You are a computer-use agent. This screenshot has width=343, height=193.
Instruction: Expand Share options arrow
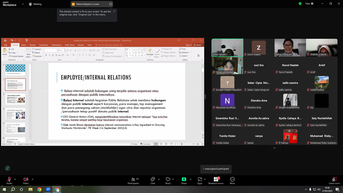tap(190, 179)
